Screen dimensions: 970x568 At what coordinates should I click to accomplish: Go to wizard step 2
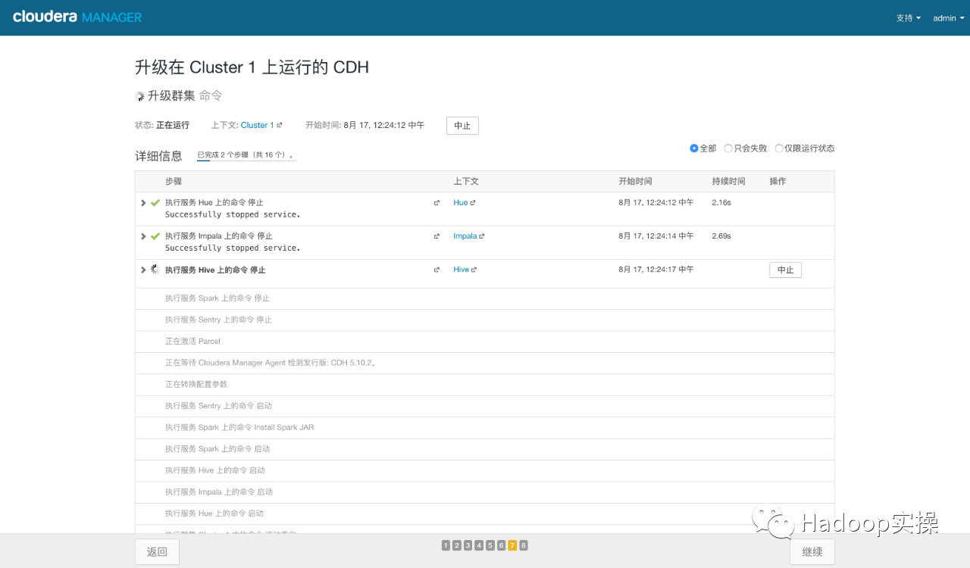click(457, 545)
